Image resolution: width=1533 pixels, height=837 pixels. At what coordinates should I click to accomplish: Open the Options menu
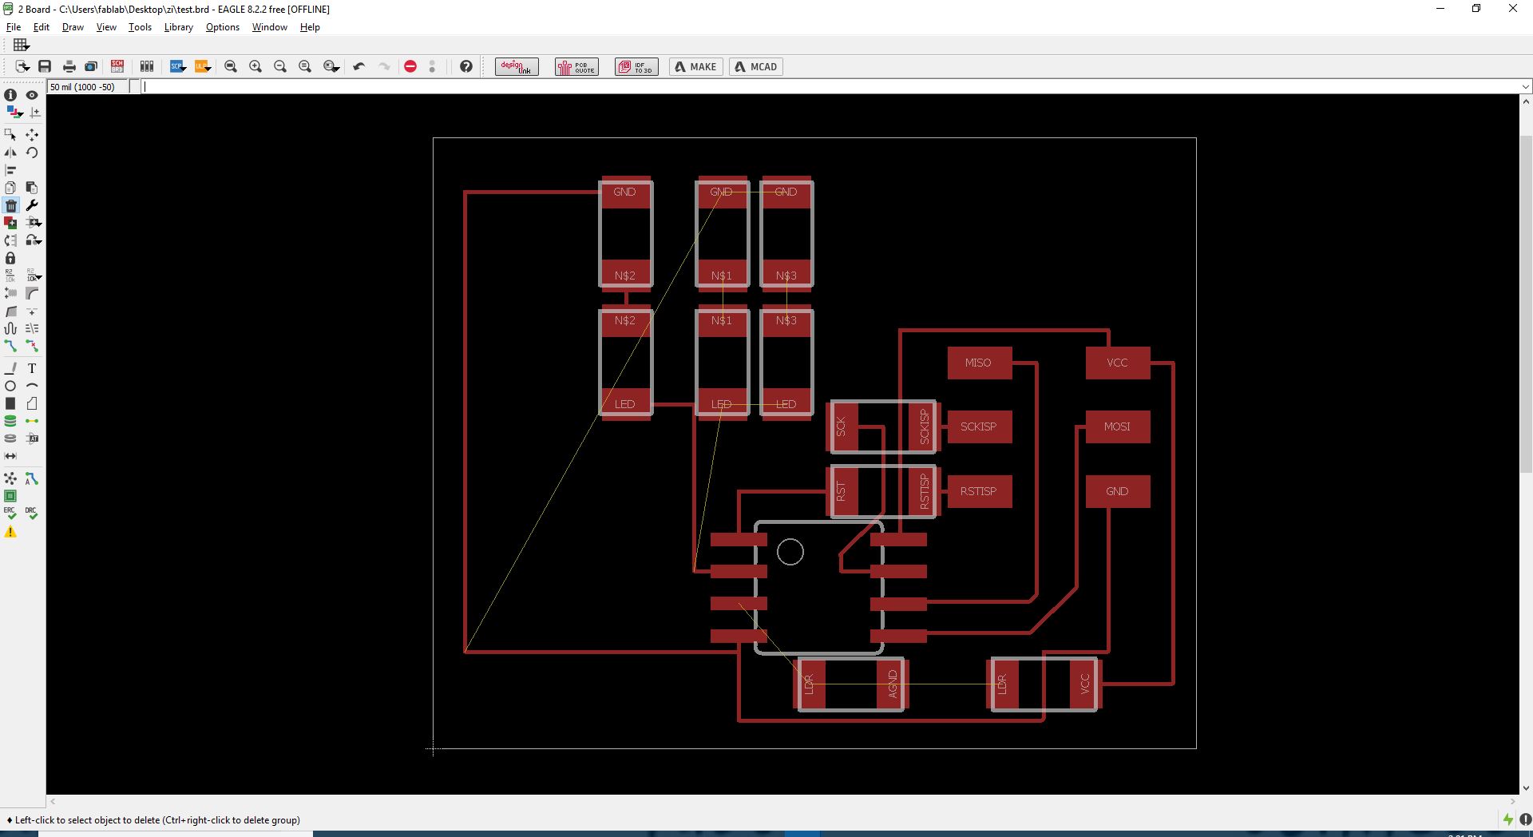pyautogui.click(x=223, y=27)
